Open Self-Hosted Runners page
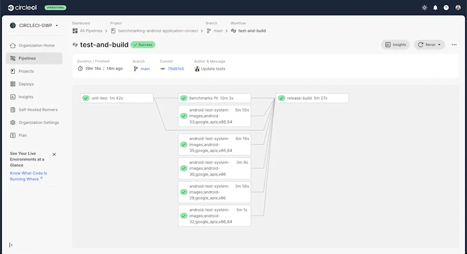This screenshot has width=467, height=254. click(34, 110)
